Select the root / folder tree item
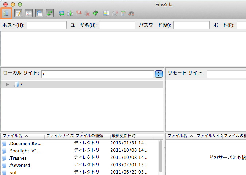 click(x=21, y=85)
